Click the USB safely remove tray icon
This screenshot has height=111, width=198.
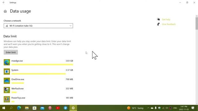(156, 108)
